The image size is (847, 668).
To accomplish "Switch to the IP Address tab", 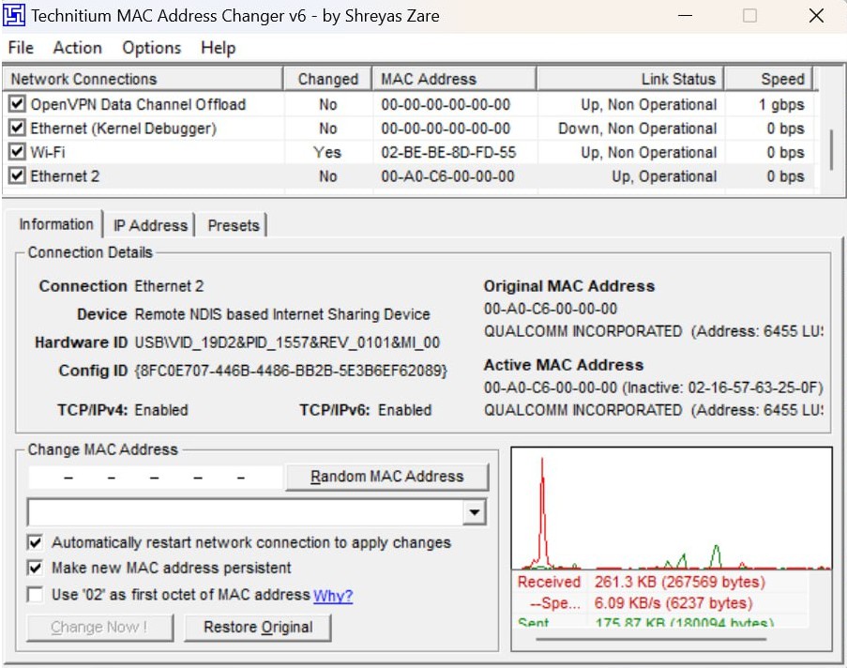I will pos(150,225).
